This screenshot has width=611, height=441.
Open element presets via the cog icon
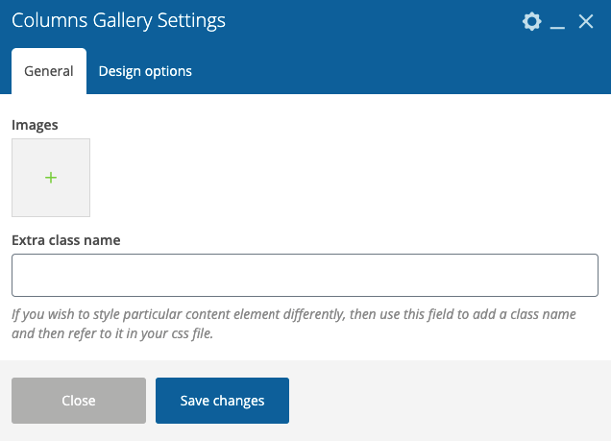(x=532, y=21)
